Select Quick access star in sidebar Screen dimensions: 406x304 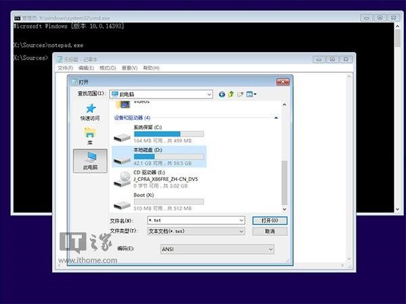[90, 111]
